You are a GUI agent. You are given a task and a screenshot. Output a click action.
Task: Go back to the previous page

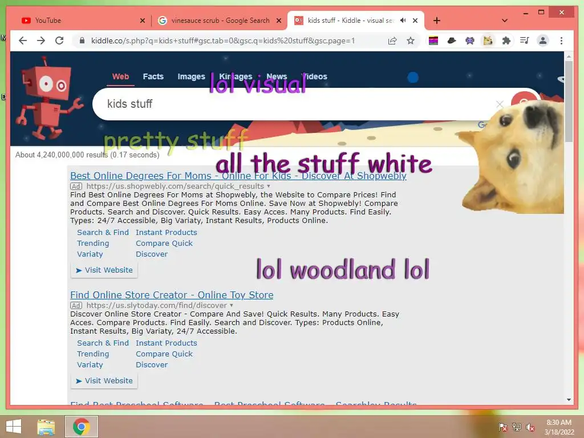pos(23,40)
